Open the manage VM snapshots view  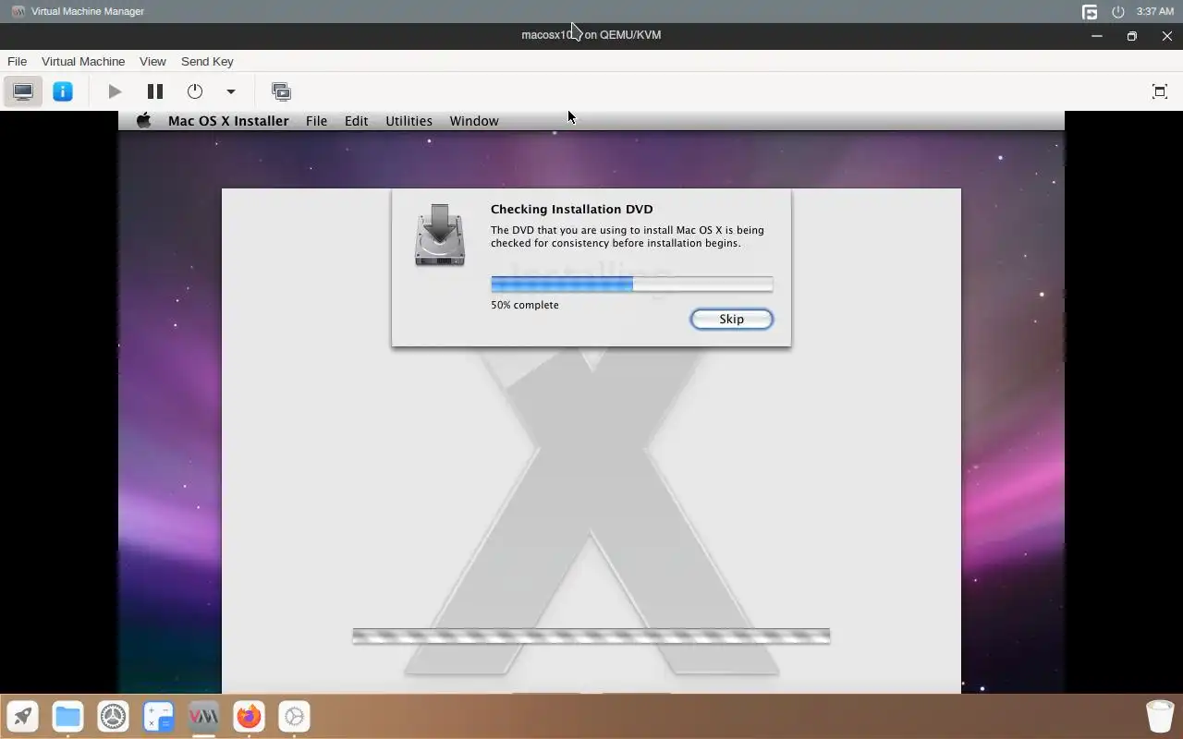click(281, 91)
